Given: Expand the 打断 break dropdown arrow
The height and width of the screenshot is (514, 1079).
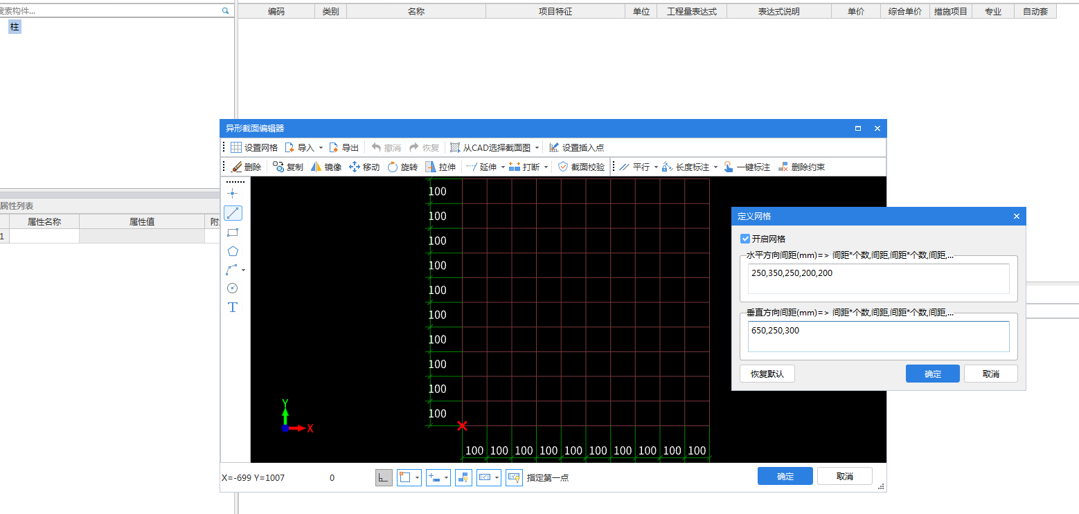Looking at the screenshot, I should [x=546, y=167].
